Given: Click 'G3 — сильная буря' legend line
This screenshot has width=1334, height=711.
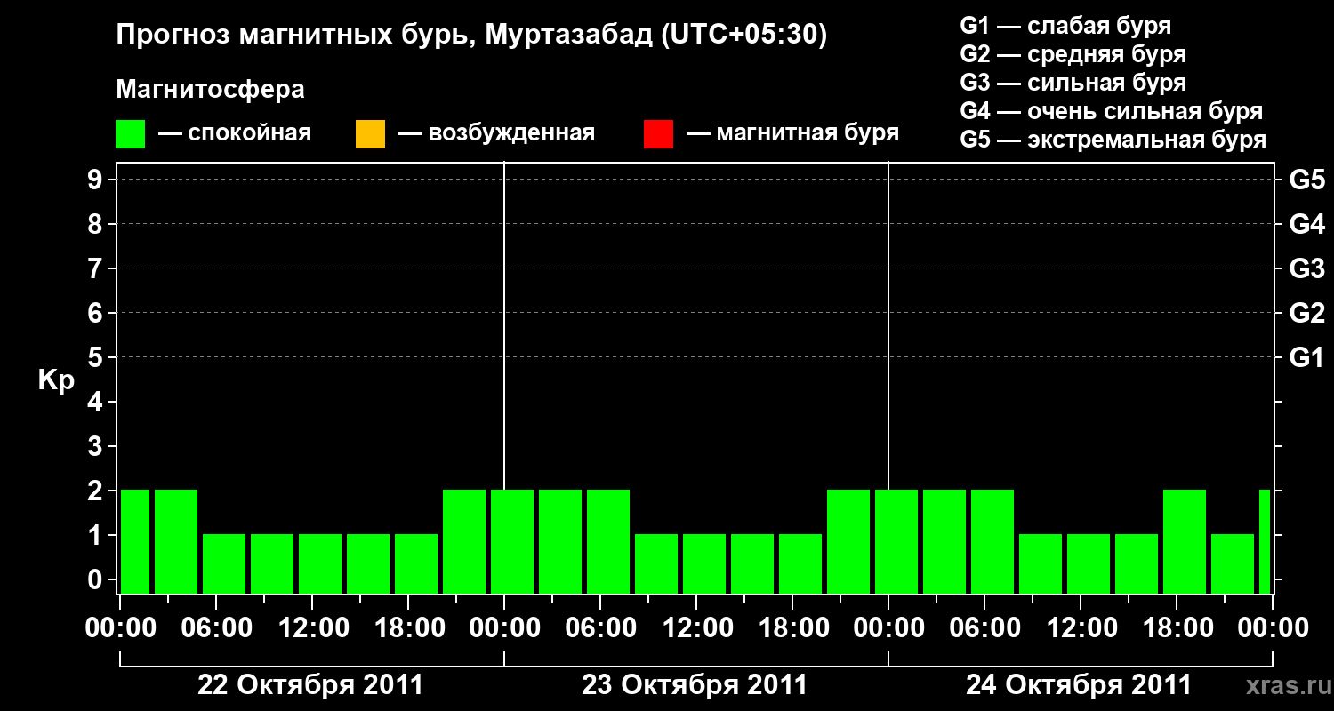Looking at the screenshot, I should click(1073, 83).
